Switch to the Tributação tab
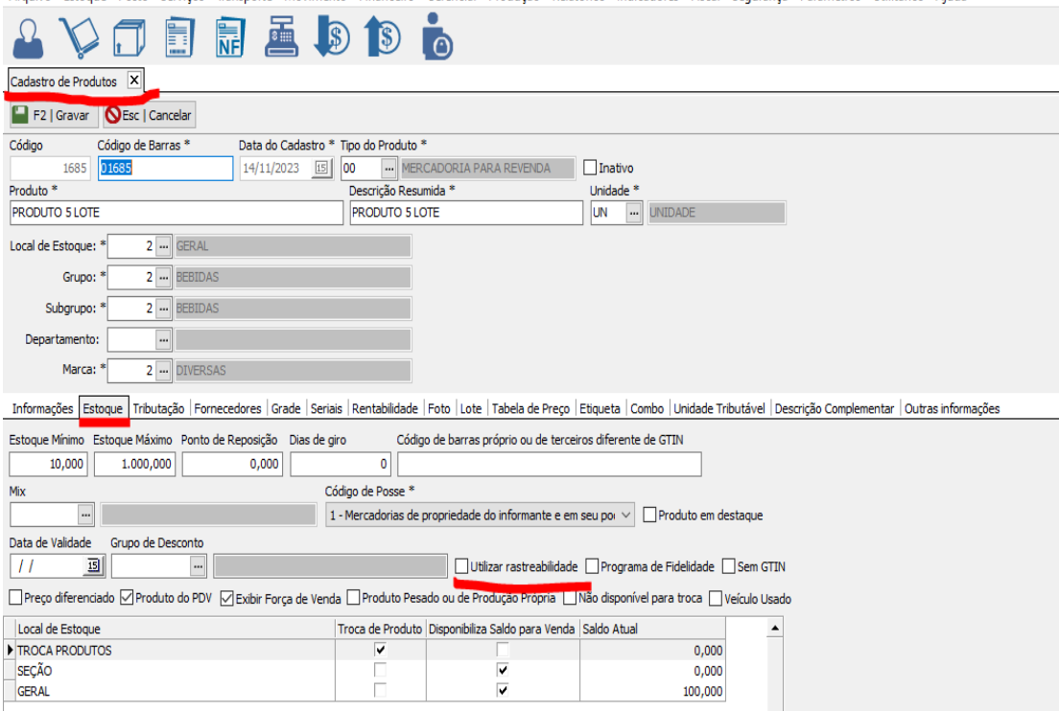 (x=158, y=408)
